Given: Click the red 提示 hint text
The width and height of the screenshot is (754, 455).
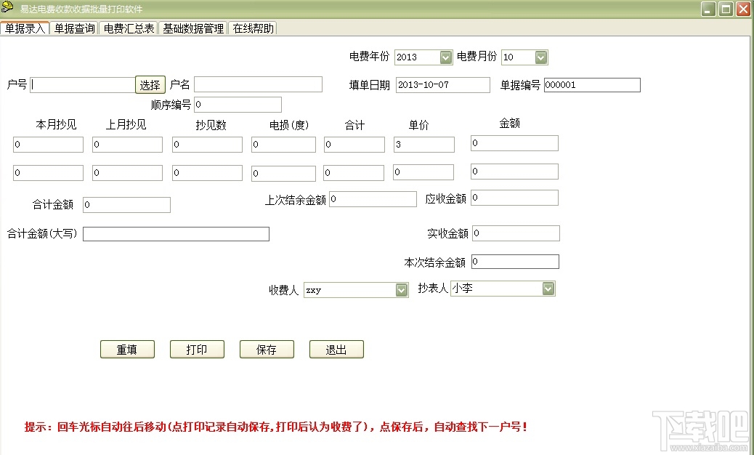Looking at the screenshot, I should (276, 427).
